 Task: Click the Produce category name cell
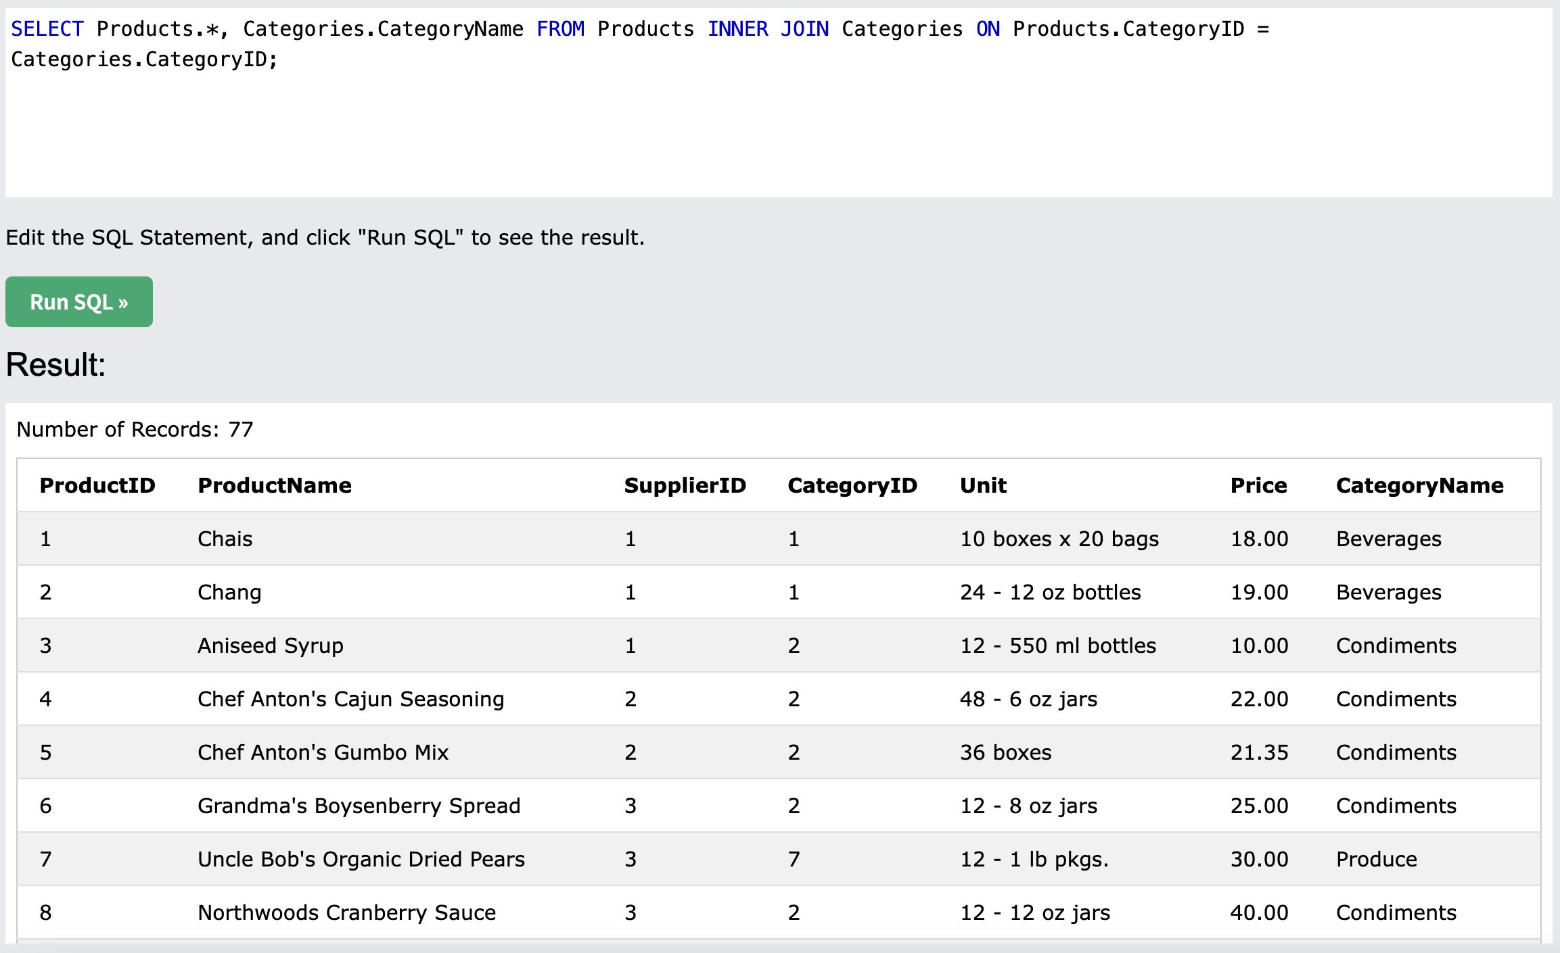(x=1376, y=859)
